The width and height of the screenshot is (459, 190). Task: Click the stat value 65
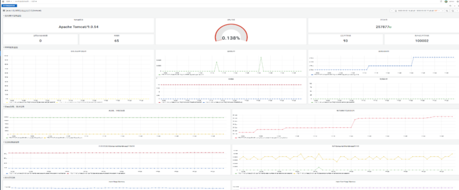116,40
